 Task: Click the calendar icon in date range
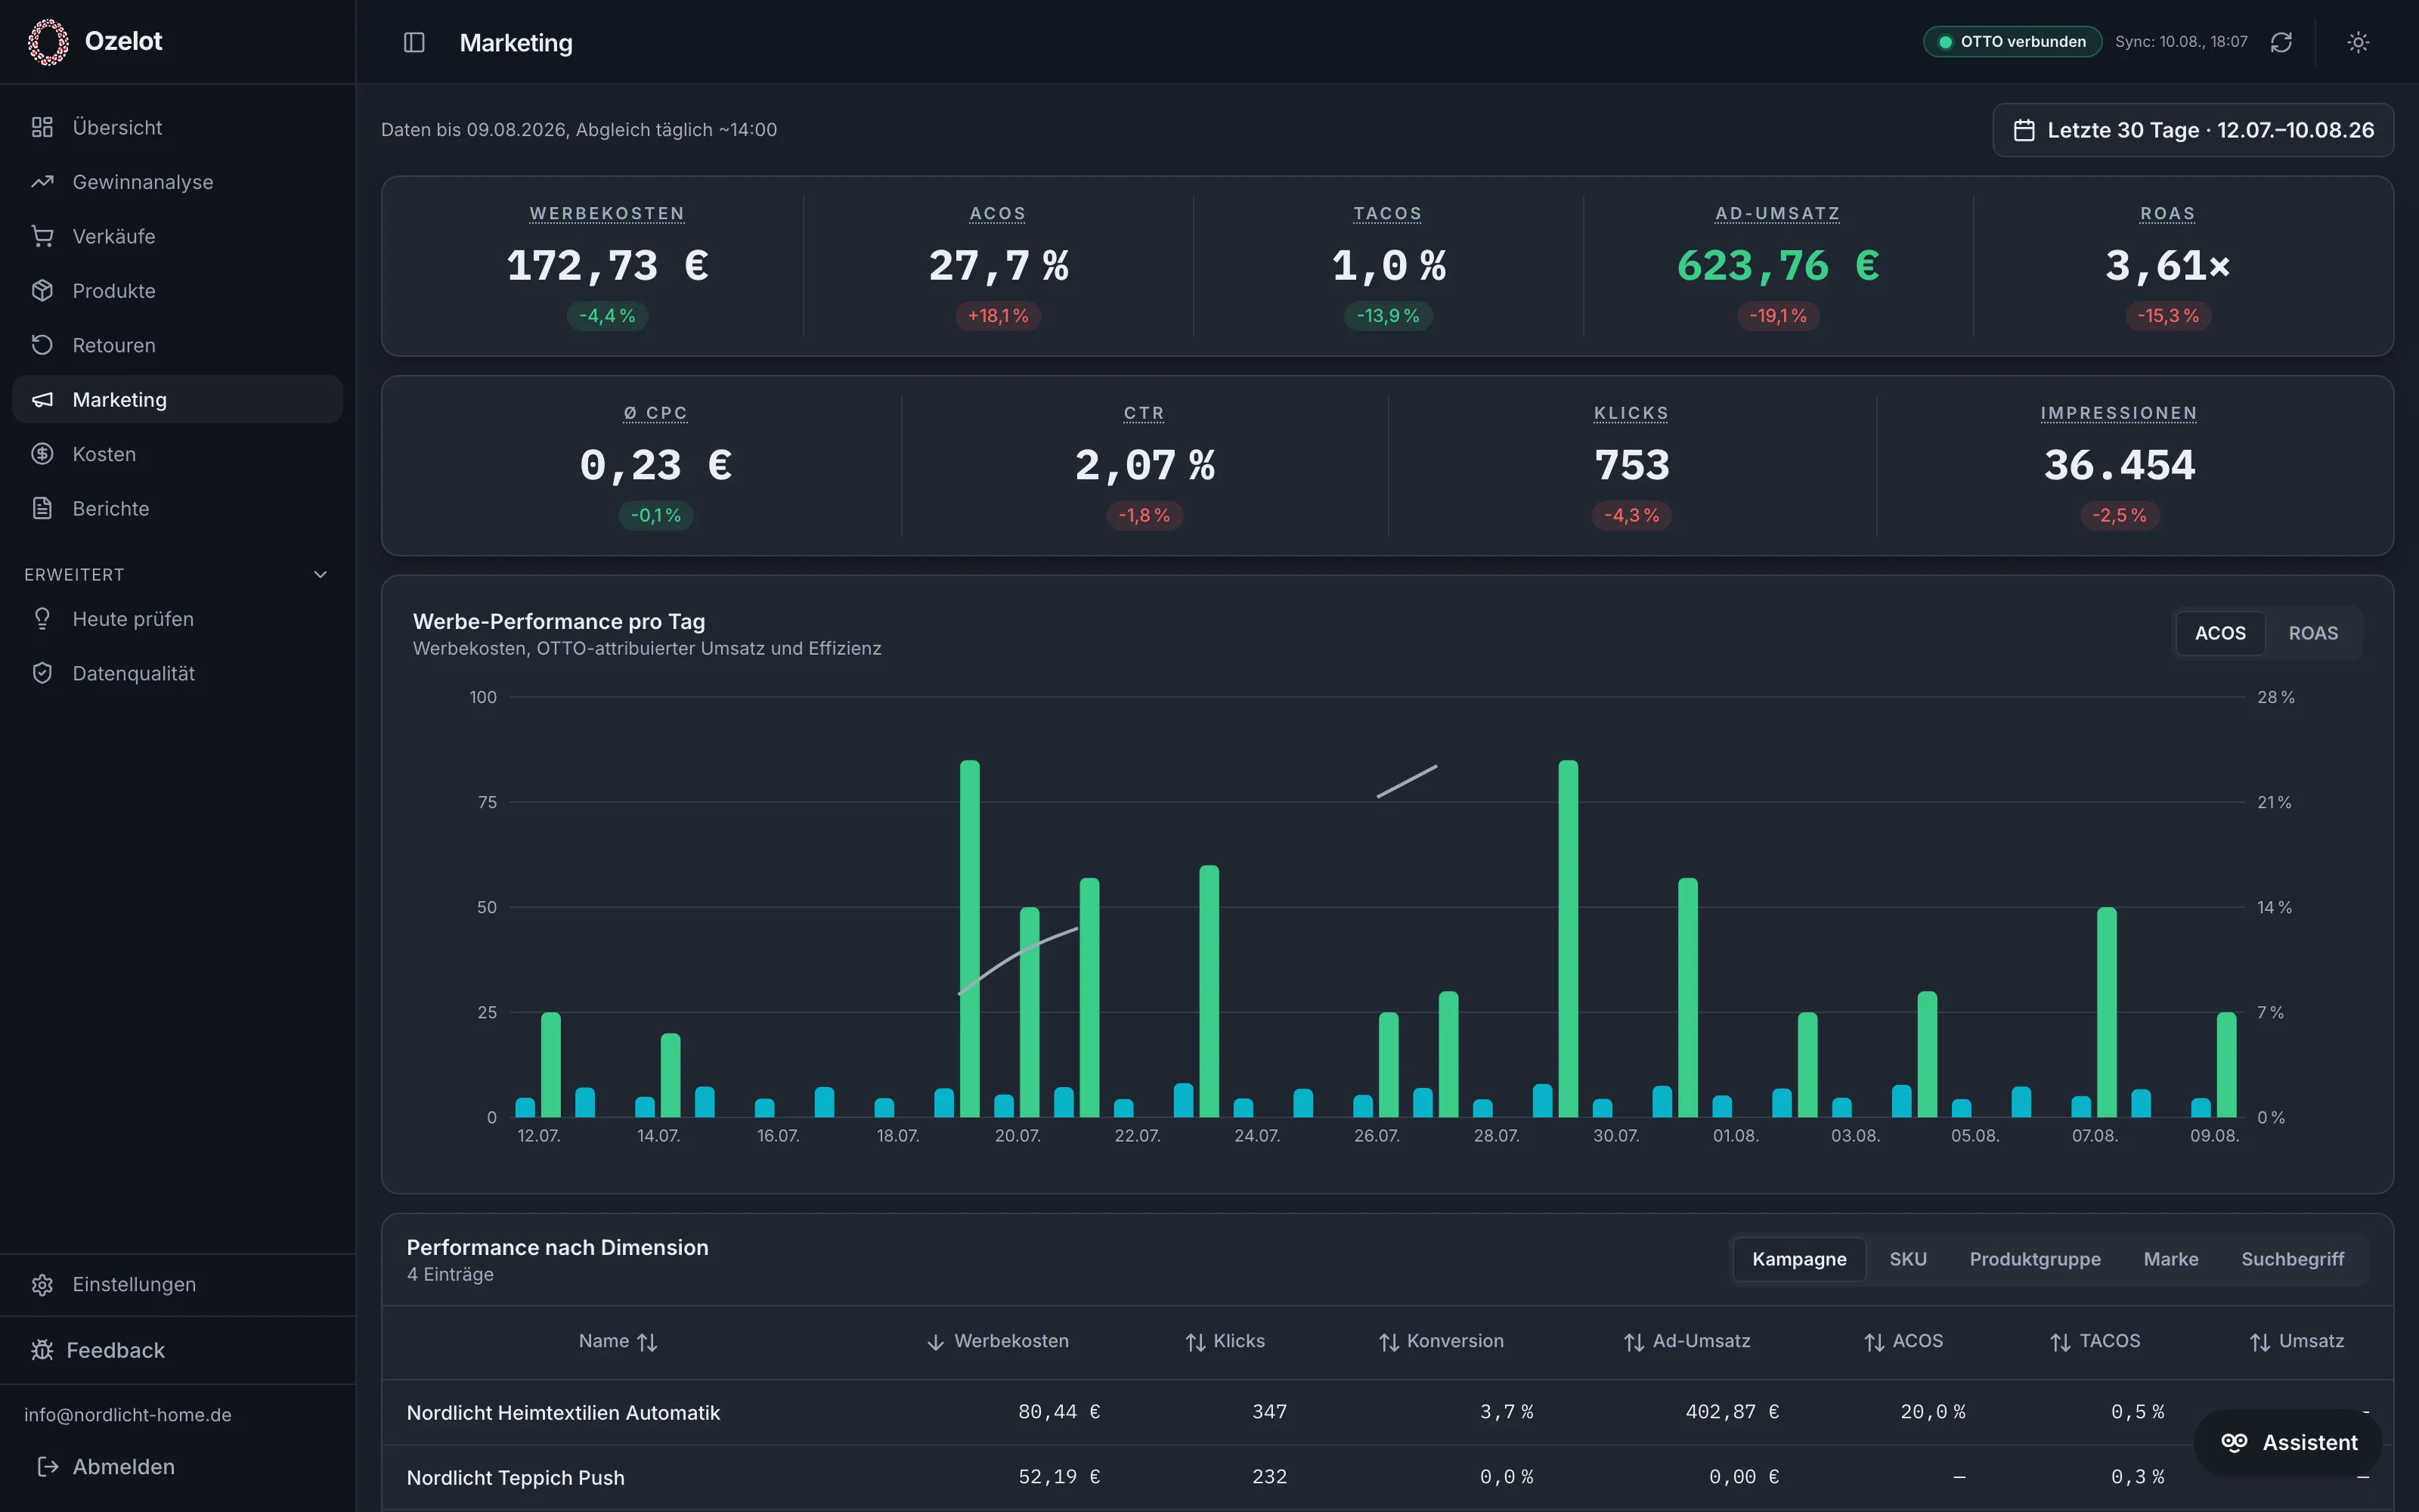[x=2024, y=130]
